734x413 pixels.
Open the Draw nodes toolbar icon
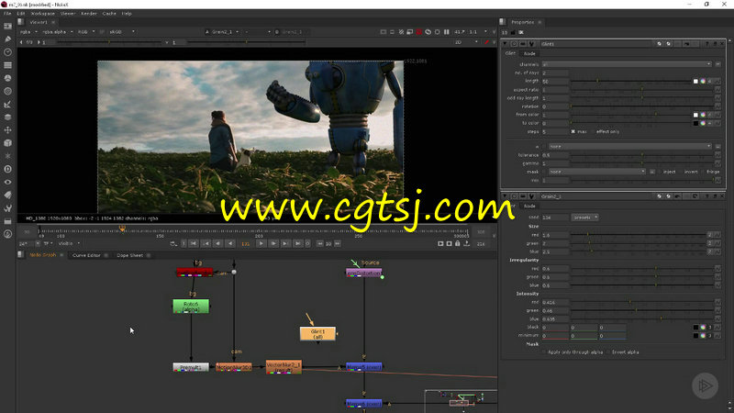(x=7, y=39)
